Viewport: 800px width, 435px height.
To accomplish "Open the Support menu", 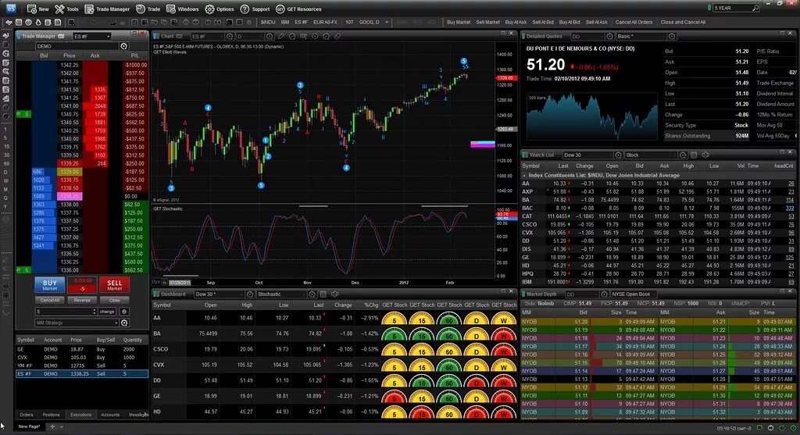I will tap(255, 9).
